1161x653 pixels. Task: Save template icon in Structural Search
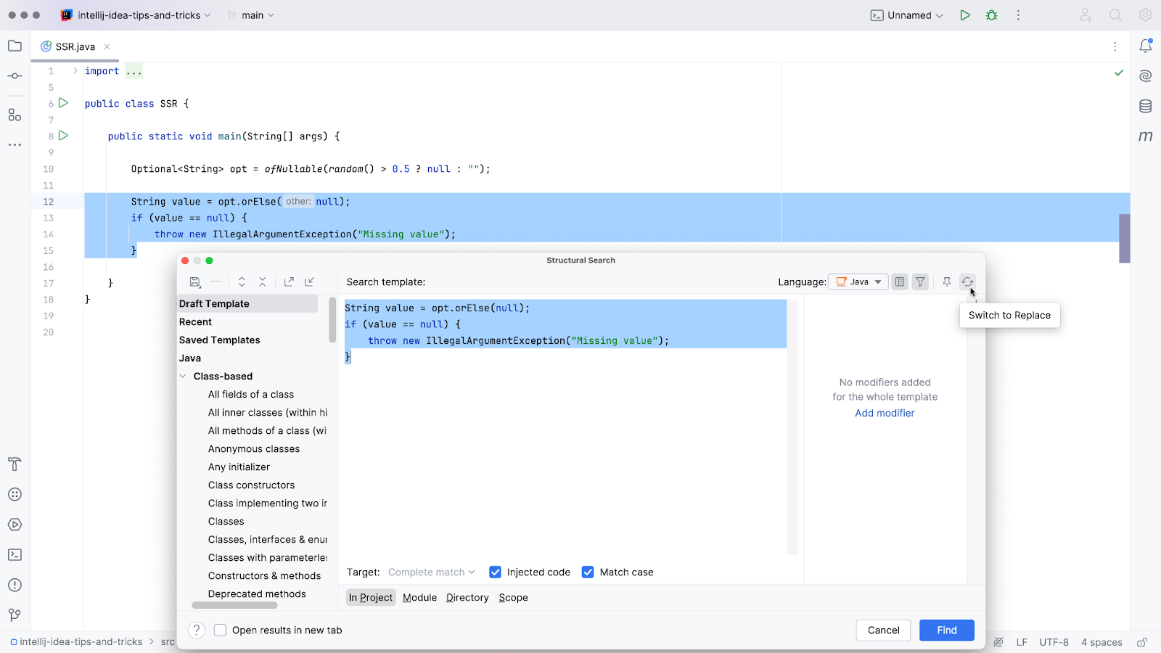click(x=195, y=282)
